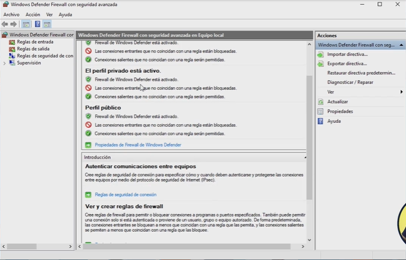Click Actualizar in Acciones pane
The width and height of the screenshot is (406, 260).
(337, 101)
